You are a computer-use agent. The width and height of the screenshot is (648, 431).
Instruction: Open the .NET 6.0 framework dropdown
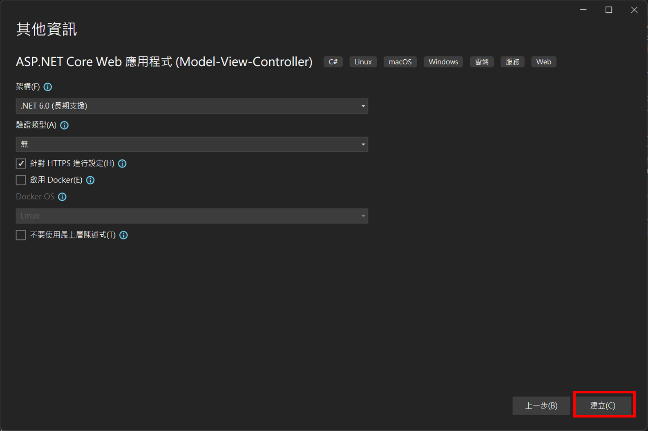pyautogui.click(x=192, y=106)
